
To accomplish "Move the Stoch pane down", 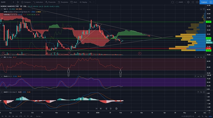I will point(198,76).
